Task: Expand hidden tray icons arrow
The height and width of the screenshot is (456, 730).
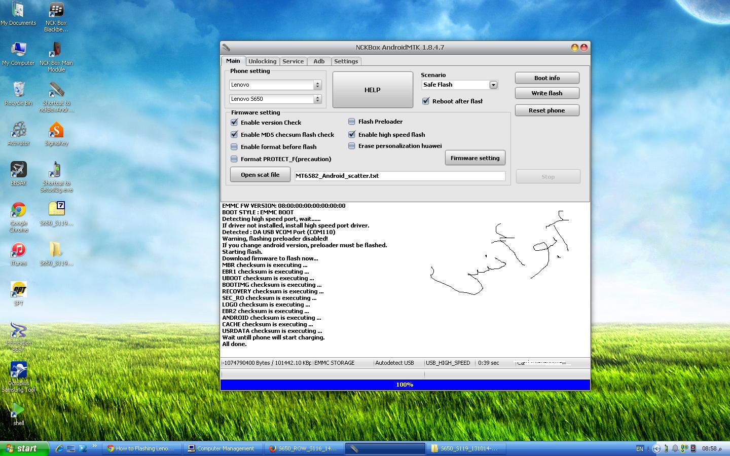Action: click(x=656, y=448)
